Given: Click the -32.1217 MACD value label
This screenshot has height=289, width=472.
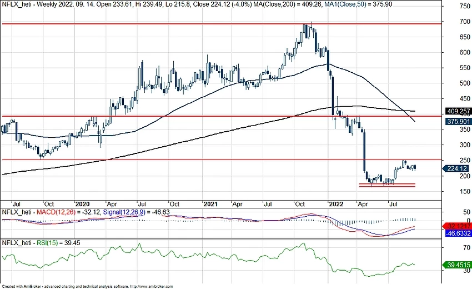Looking at the screenshot, I should click(457, 226).
